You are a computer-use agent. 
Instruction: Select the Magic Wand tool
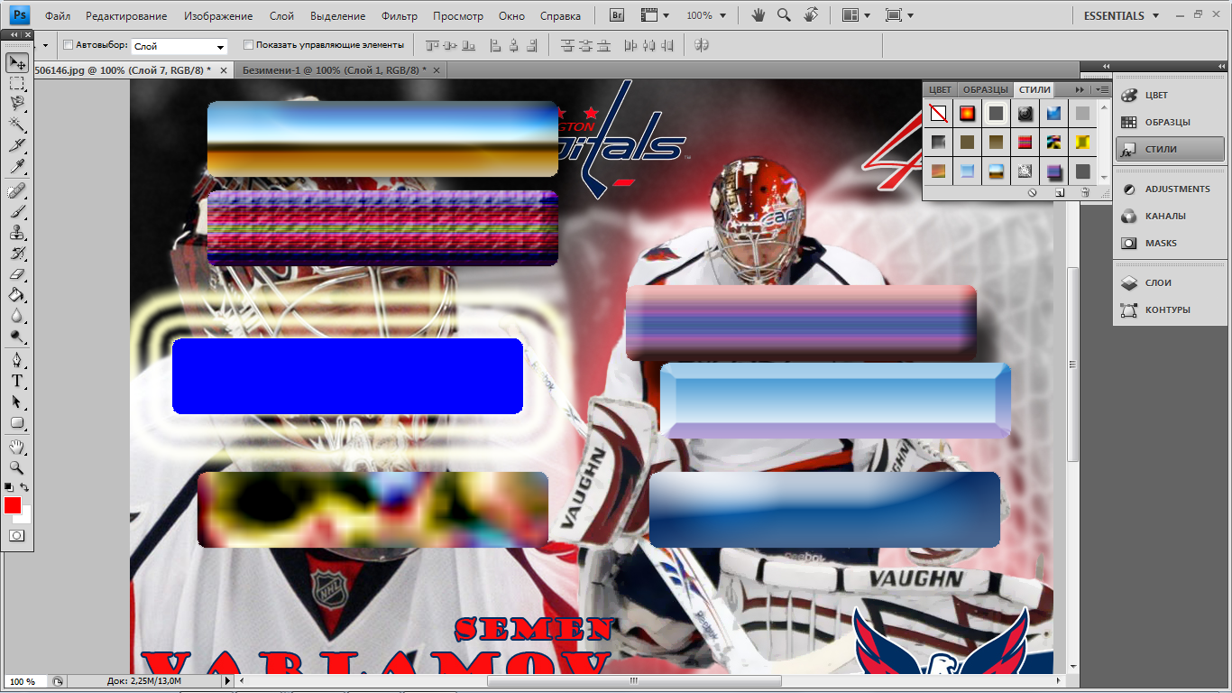pos(17,125)
